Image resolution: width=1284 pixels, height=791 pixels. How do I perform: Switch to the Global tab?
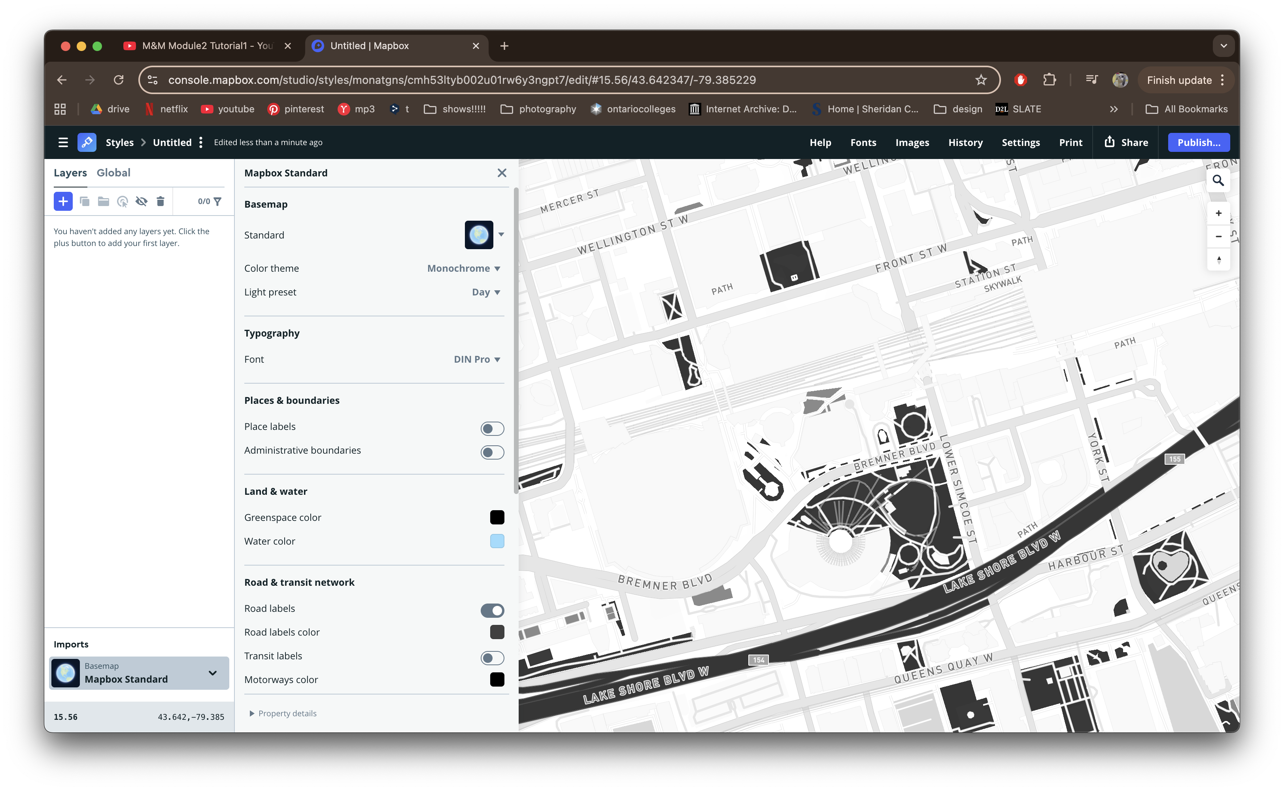(x=113, y=173)
